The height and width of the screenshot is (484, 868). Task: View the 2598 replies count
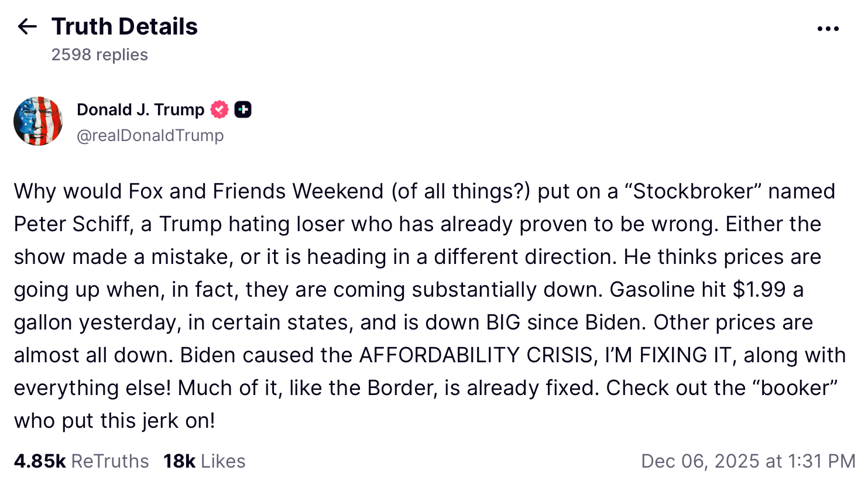(100, 54)
